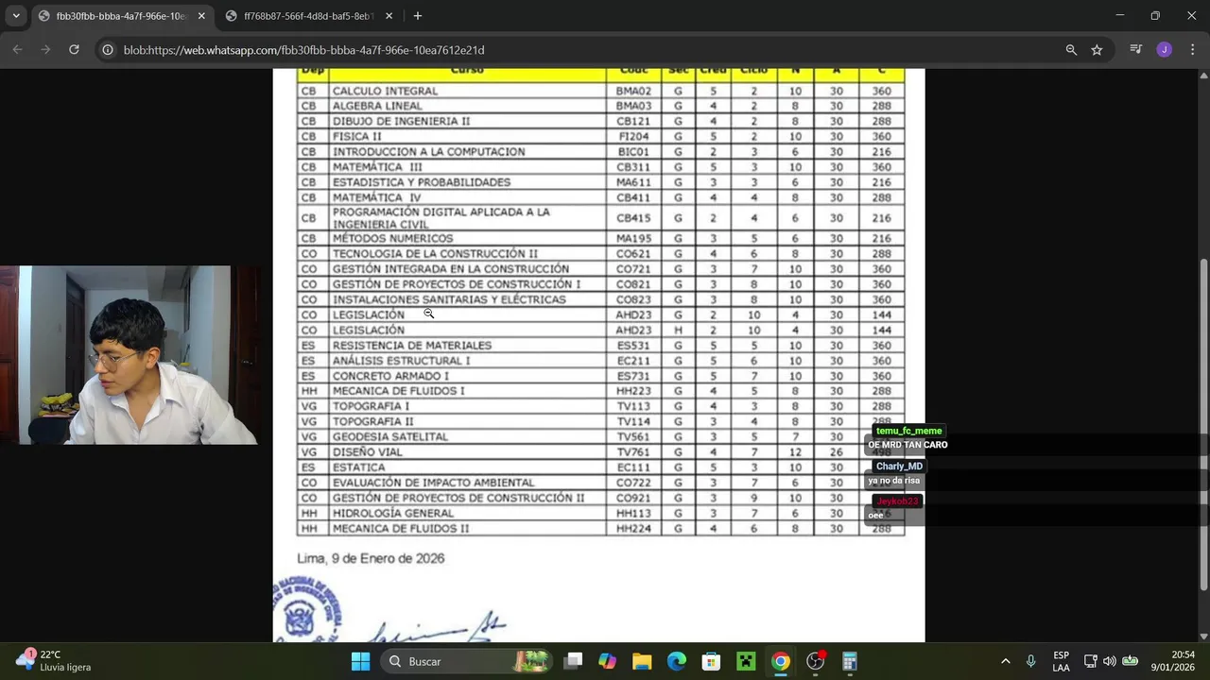Launch Copilot from the taskbar
Screen dimensions: 1210x680
click(607, 661)
